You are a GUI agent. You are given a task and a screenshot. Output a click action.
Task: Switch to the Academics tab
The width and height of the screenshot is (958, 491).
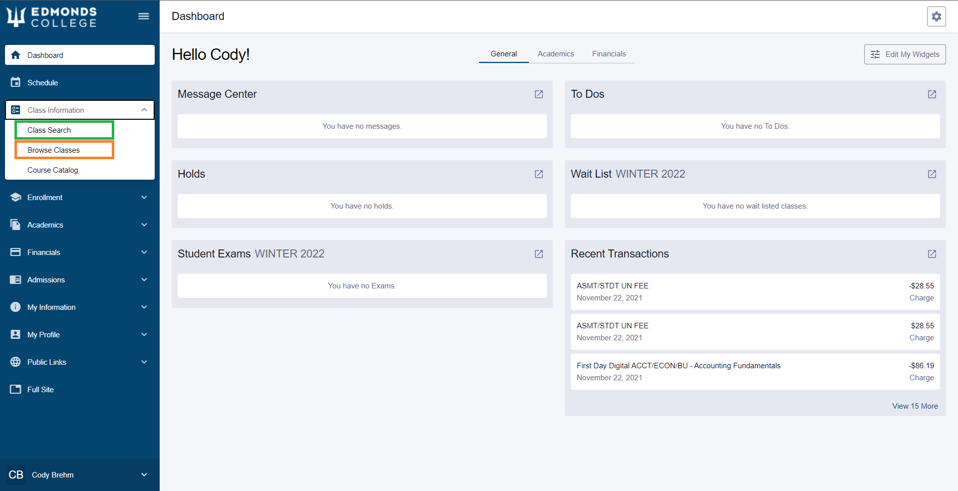[x=556, y=54]
